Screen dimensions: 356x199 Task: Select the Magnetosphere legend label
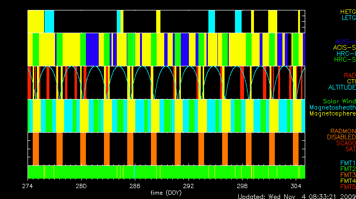coord(332,114)
